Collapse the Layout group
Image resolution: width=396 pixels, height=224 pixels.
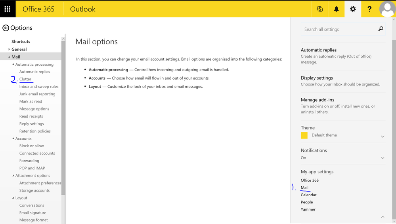13,198
